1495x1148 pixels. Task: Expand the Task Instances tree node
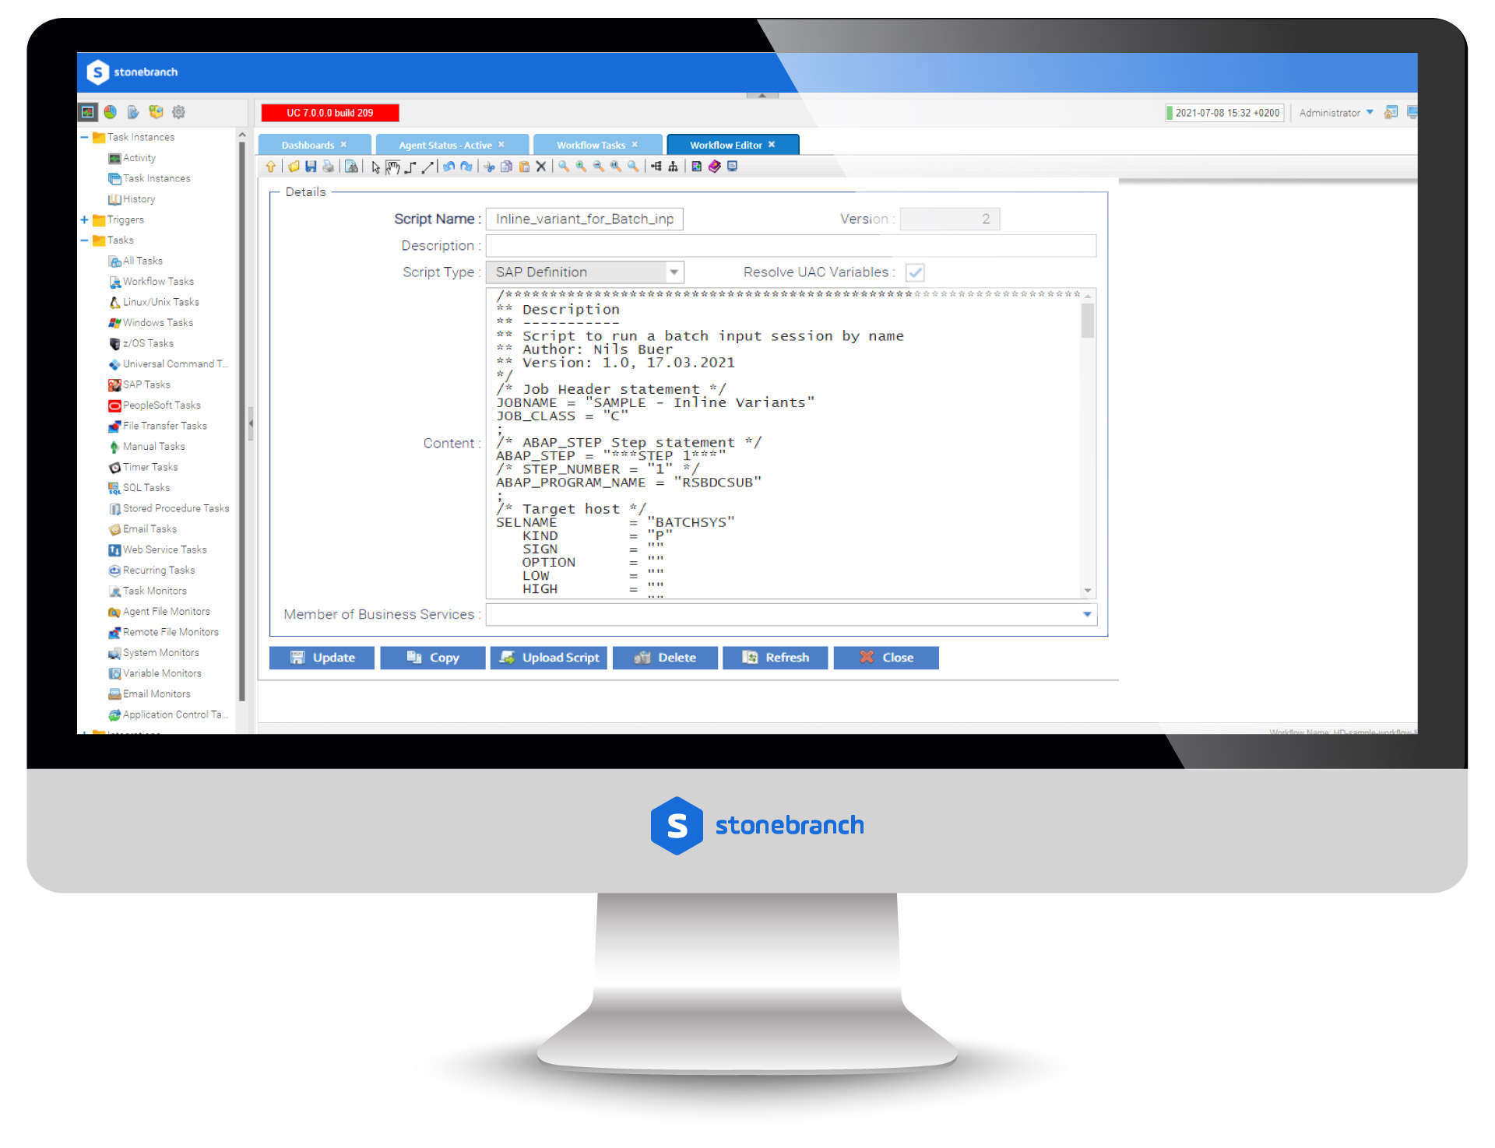pyautogui.click(x=86, y=136)
